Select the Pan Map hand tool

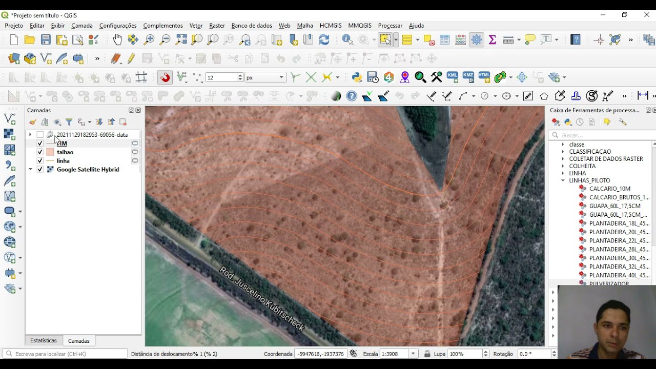(x=117, y=39)
